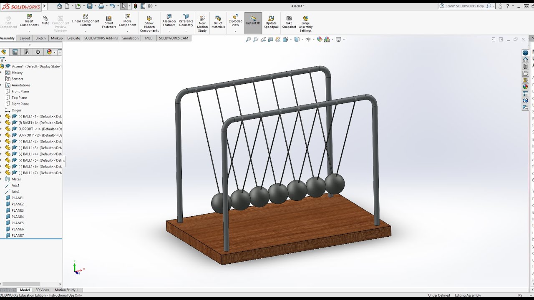Screen dimensions: 534x300
Task: Open the ConfigurationManager tab icon
Action: pos(26,52)
